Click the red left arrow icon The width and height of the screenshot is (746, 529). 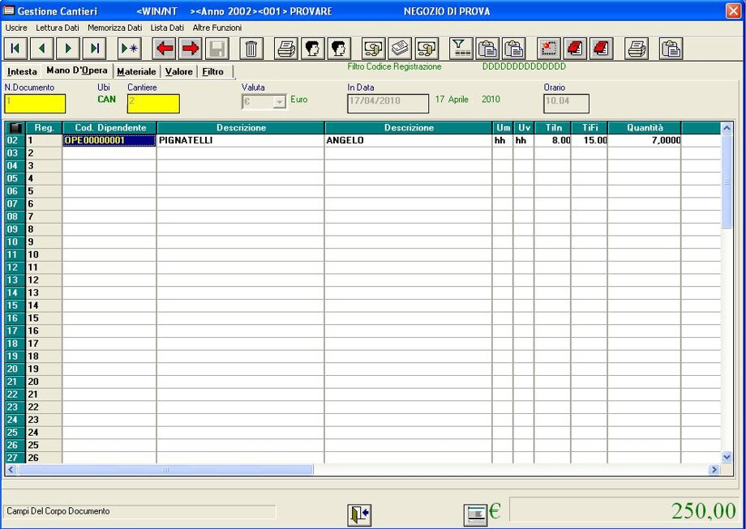click(165, 49)
